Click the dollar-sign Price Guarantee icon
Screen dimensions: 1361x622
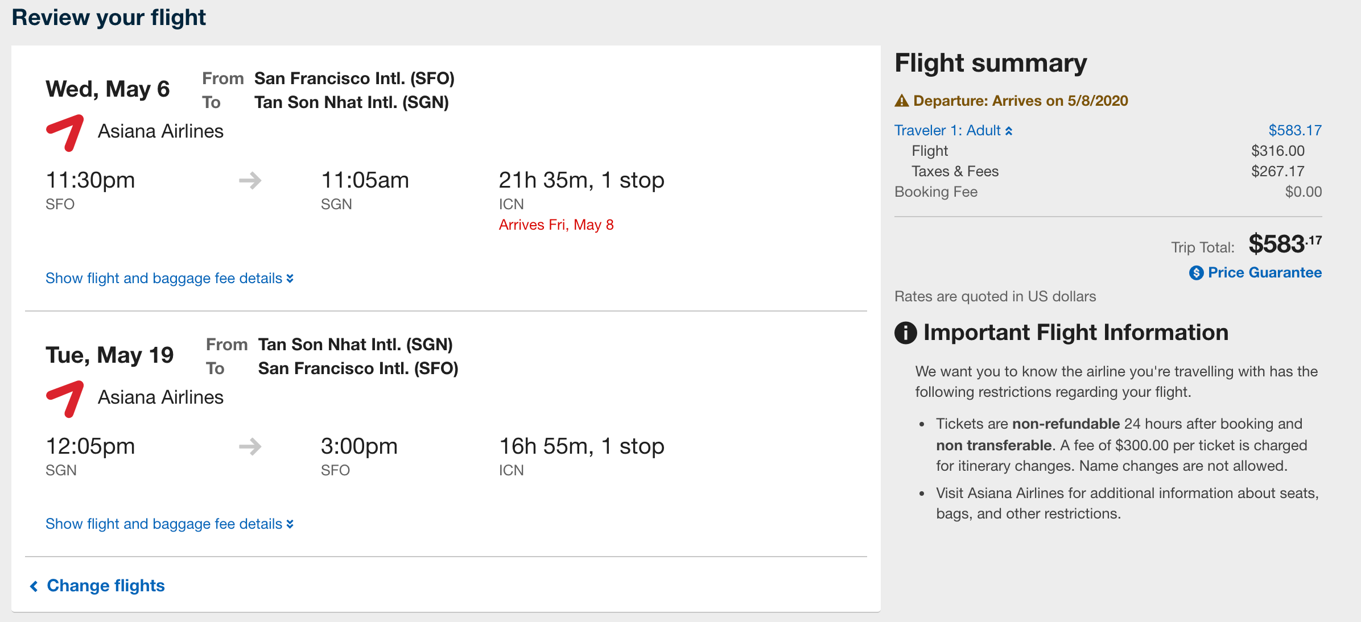[1196, 273]
